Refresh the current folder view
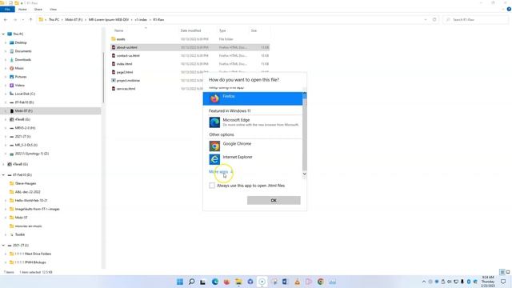This screenshot has width=512, height=288. click(x=434, y=20)
